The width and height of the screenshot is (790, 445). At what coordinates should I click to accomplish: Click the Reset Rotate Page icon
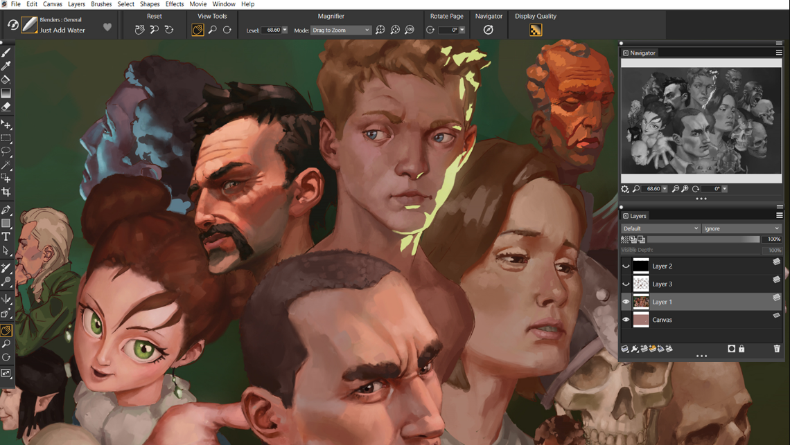pyautogui.click(x=169, y=30)
